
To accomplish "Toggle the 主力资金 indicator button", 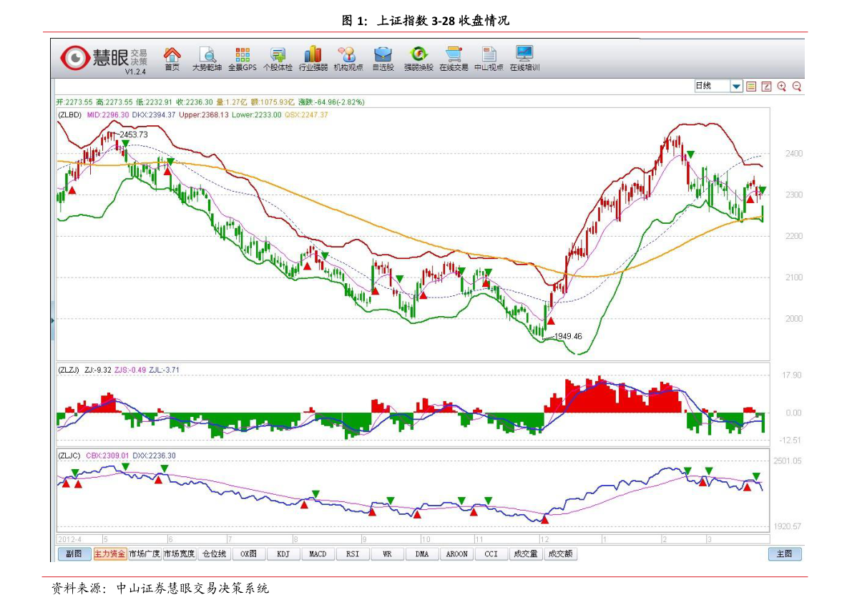I will pos(109,554).
